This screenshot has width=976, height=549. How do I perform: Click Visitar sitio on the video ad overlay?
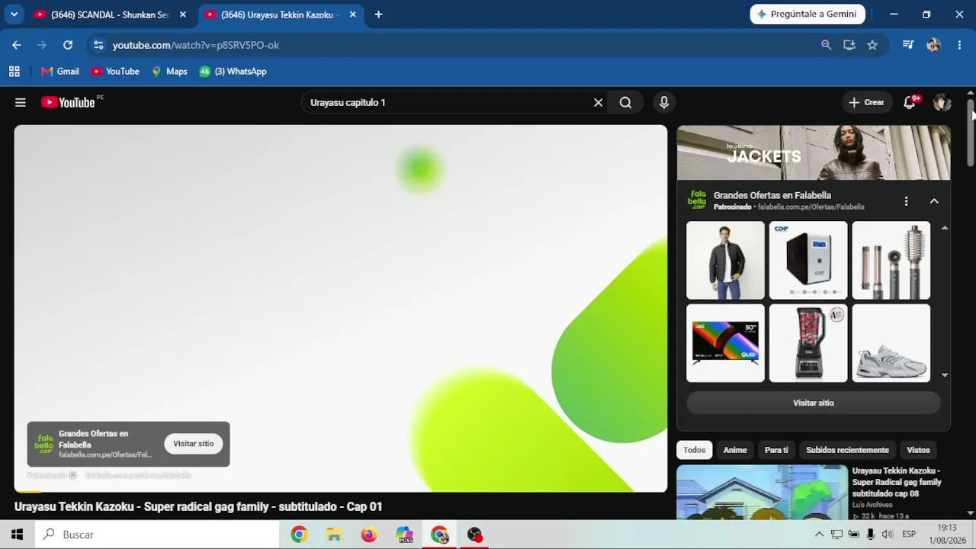[193, 444]
